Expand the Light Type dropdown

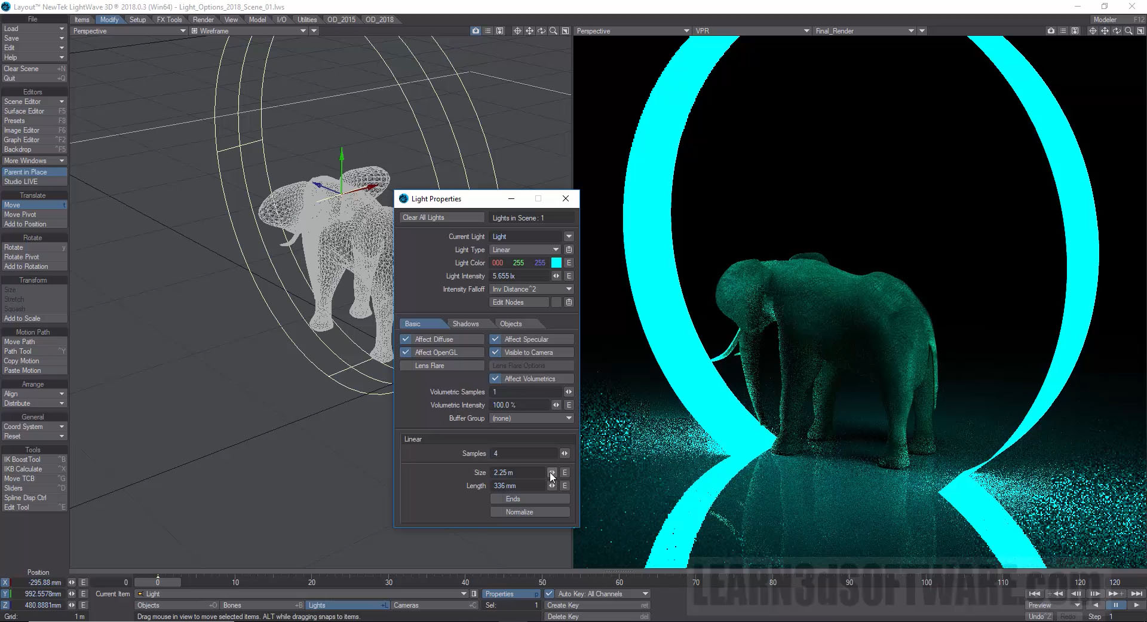click(x=525, y=250)
